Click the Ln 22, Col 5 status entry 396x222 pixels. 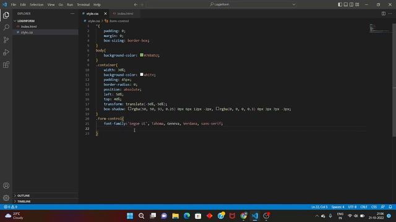coord(319,207)
